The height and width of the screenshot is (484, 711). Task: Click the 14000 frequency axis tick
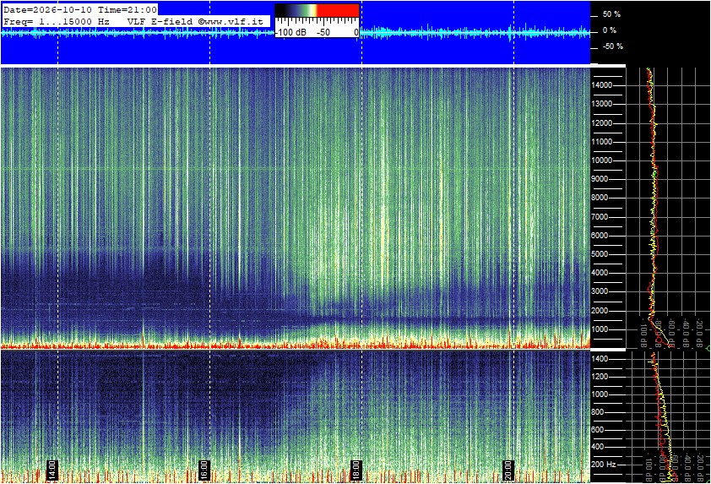click(x=602, y=85)
